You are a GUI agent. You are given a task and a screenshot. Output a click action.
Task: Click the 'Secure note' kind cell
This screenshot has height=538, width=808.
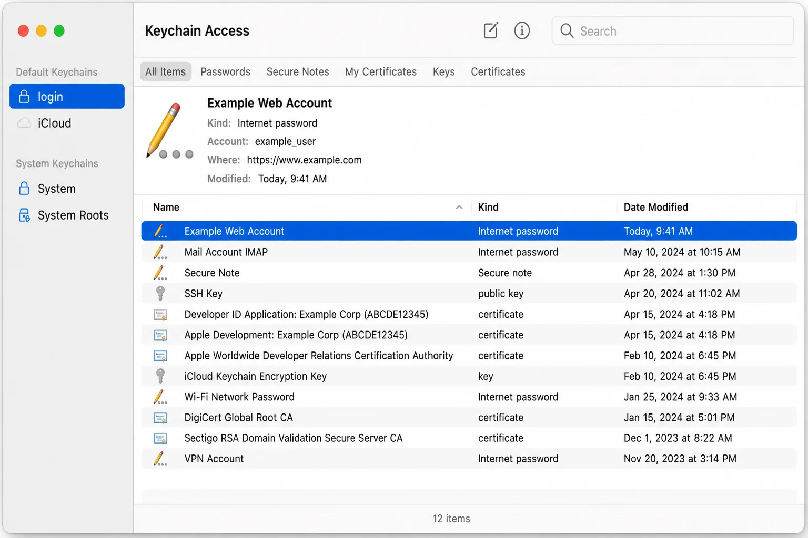tap(504, 273)
